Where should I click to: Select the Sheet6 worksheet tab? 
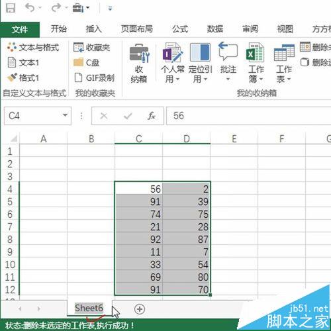coord(89,308)
